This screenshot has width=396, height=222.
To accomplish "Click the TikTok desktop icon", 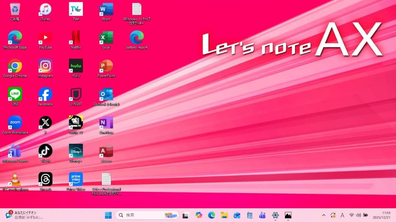I will 45,151.
